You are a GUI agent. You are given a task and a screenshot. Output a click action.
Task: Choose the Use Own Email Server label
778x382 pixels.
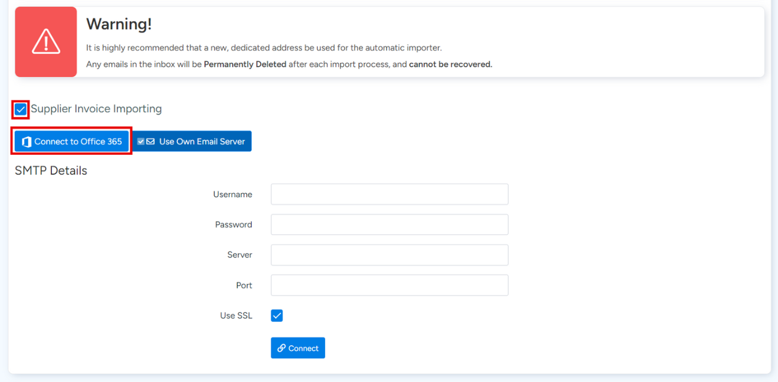tap(202, 142)
